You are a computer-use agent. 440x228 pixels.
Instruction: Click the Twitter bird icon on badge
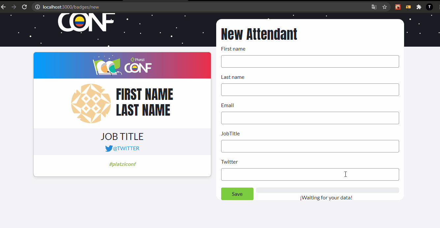(x=109, y=148)
